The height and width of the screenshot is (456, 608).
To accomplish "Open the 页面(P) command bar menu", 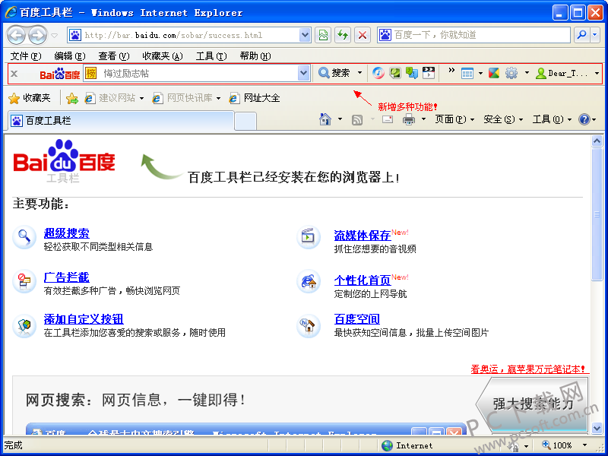I will pos(454,119).
